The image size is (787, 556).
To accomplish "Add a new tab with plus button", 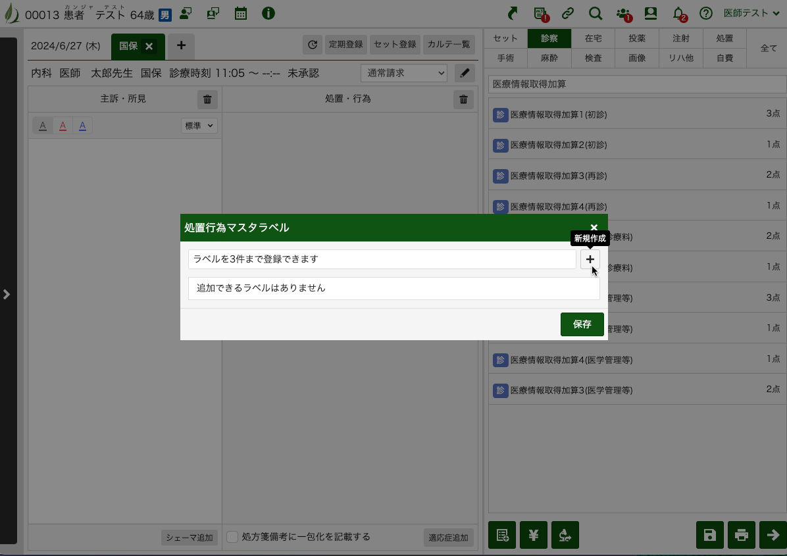I will (x=181, y=45).
